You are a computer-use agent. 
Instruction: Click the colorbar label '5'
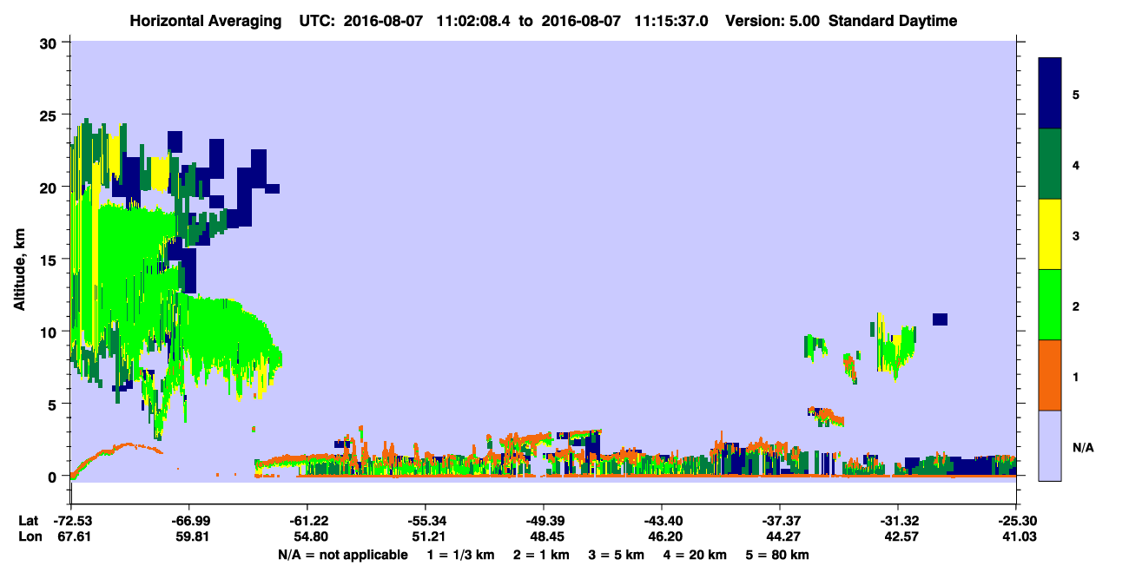point(1076,94)
